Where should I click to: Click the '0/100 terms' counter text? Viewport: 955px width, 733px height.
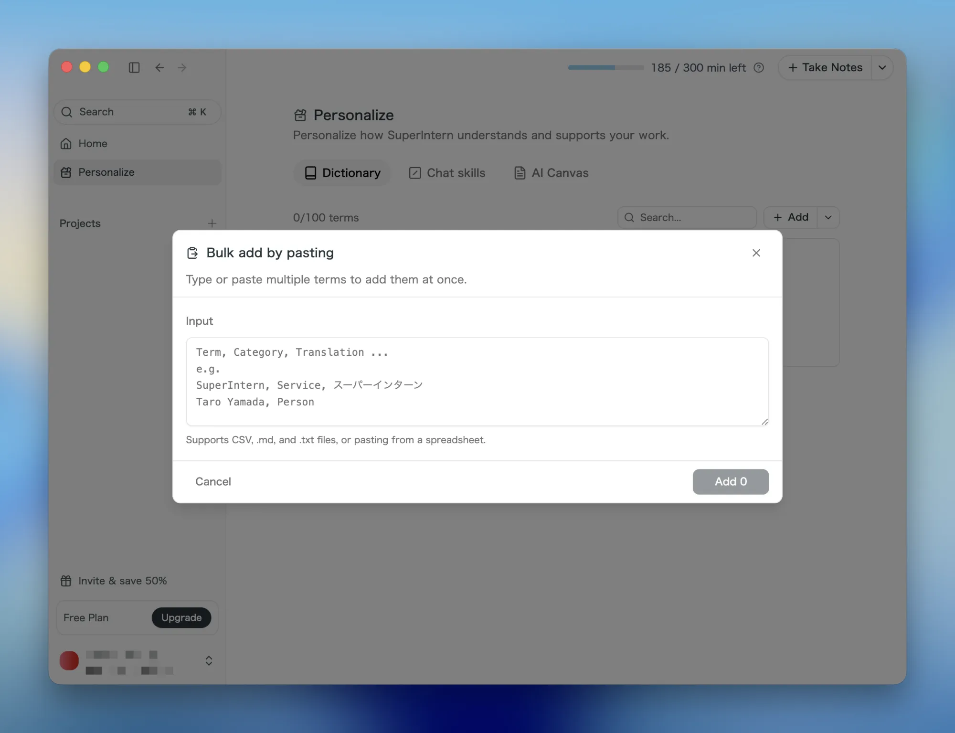[x=326, y=217]
